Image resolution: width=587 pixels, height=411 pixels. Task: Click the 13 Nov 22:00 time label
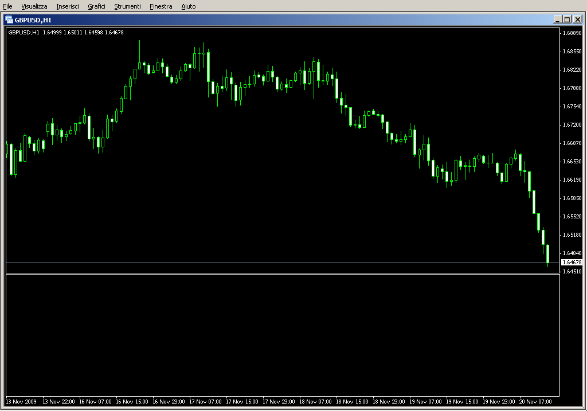(x=58, y=402)
